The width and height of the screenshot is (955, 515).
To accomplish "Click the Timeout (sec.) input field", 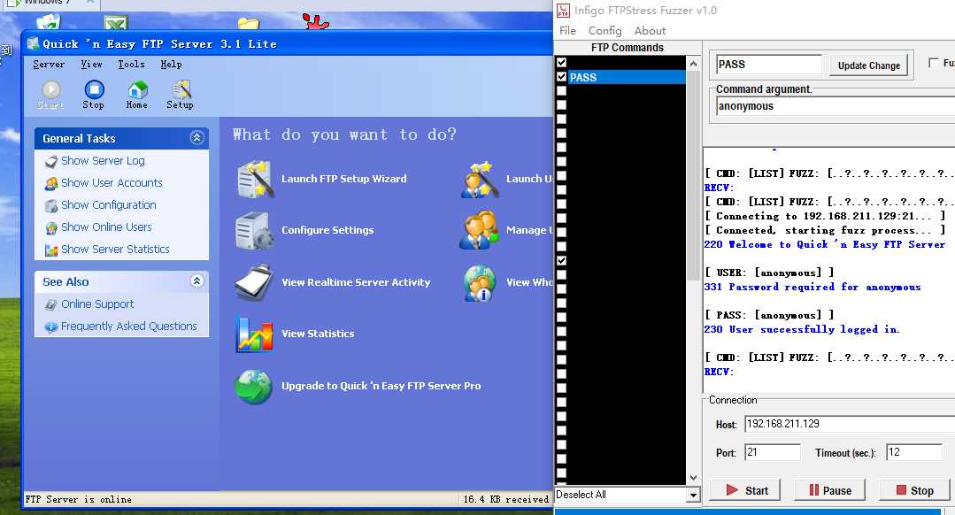I will click(914, 452).
